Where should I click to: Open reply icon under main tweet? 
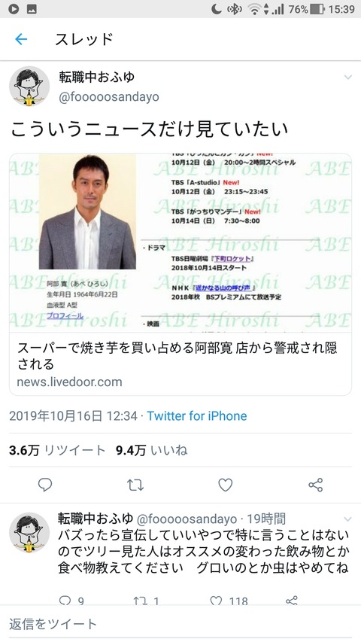[45, 485]
